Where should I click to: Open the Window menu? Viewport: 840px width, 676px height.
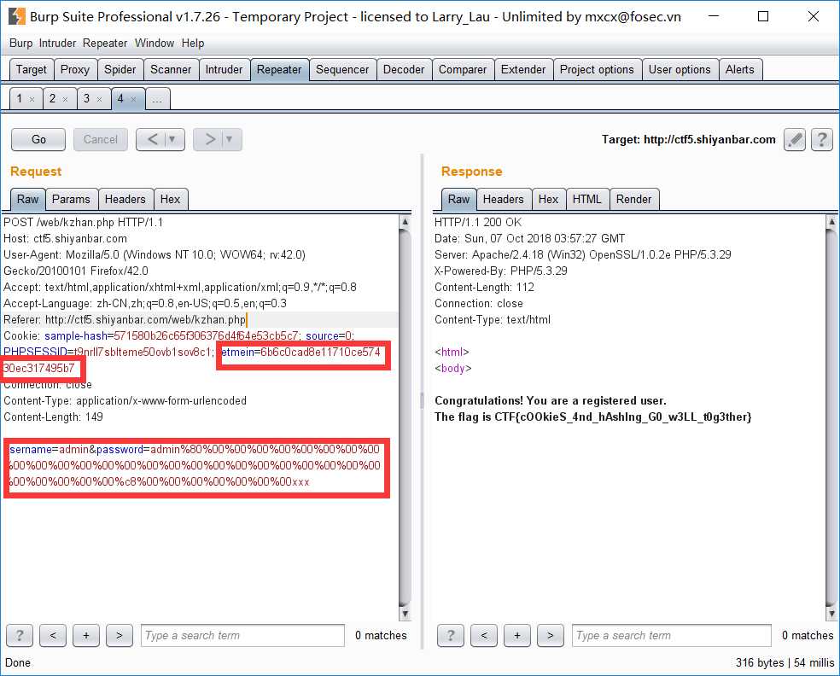(x=155, y=43)
